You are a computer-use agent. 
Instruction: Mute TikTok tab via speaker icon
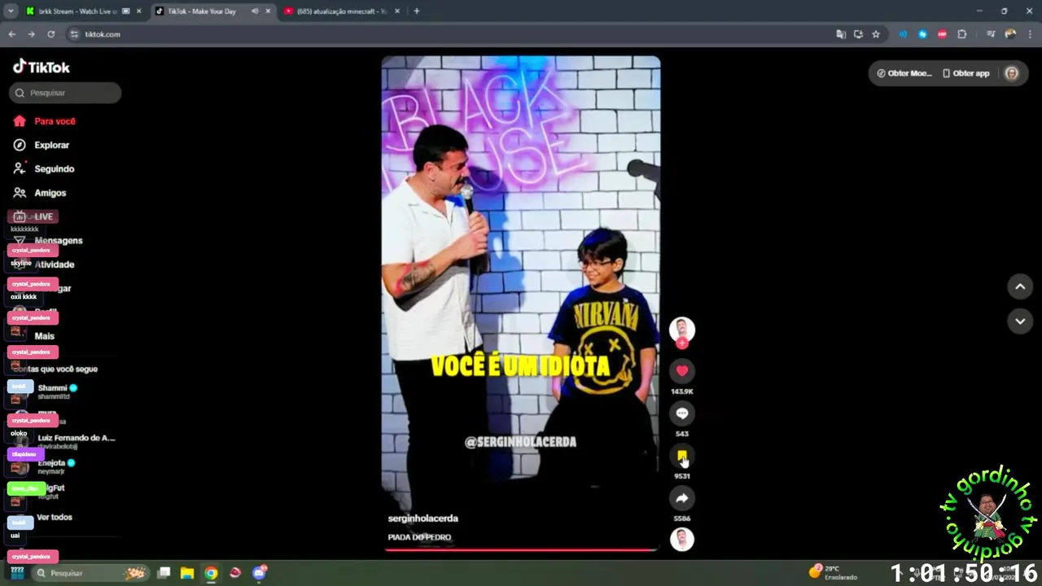(255, 11)
